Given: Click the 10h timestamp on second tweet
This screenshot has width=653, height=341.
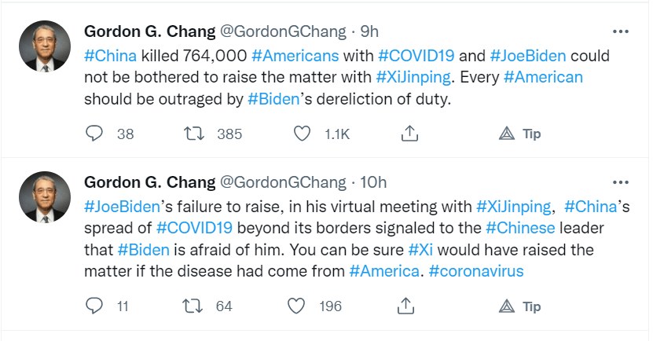Looking at the screenshot, I should [372, 182].
